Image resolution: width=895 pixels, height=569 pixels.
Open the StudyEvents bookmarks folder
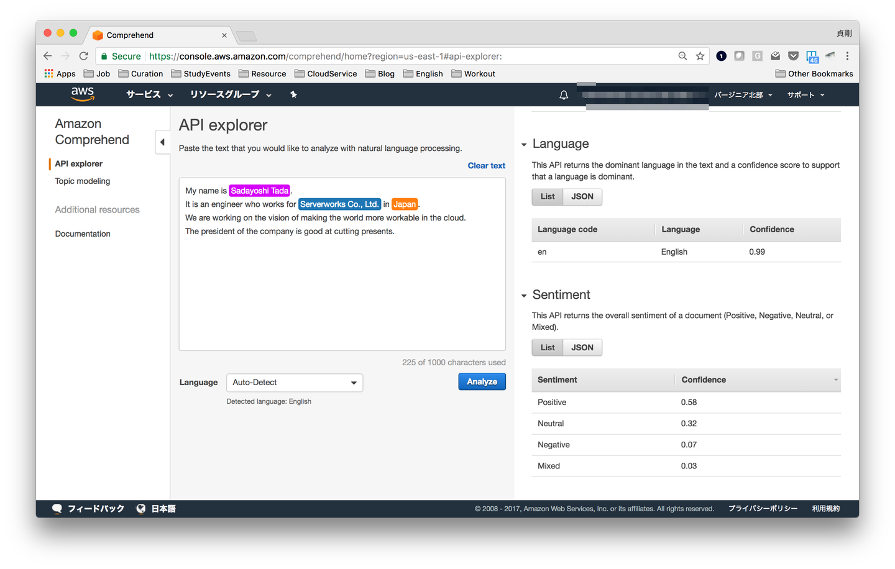[201, 73]
